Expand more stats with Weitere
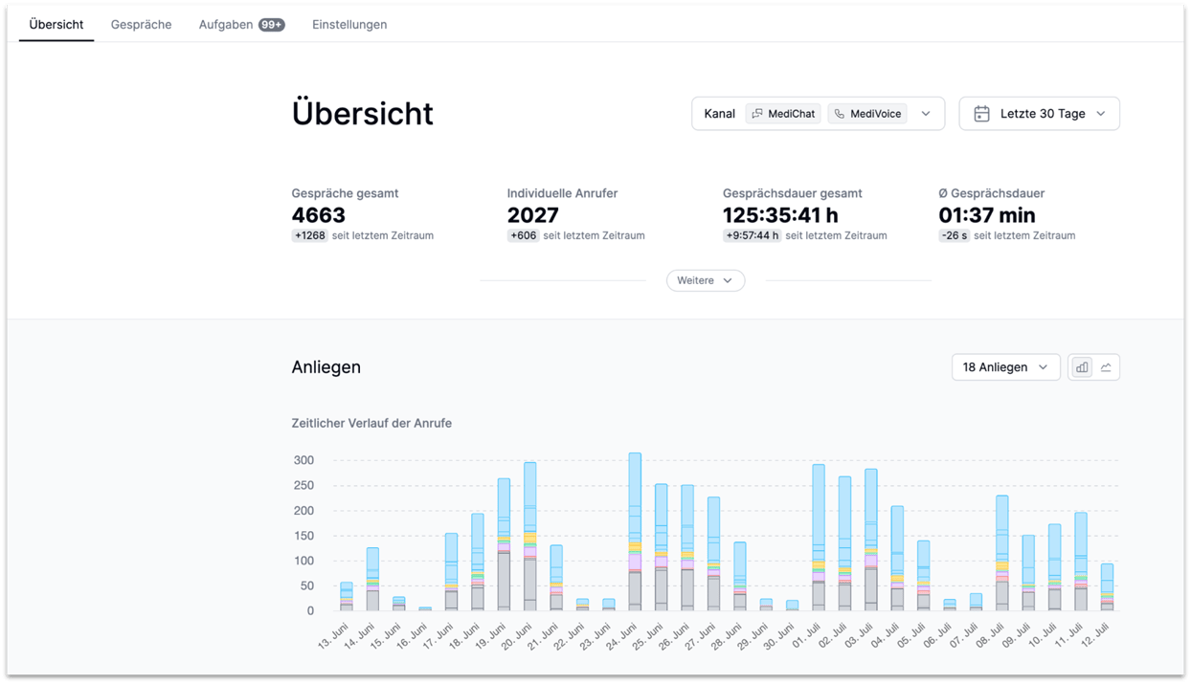 (706, 280)
